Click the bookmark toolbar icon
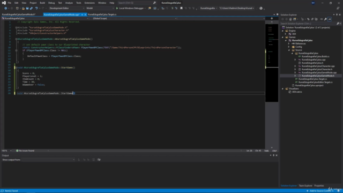This screenshot has height=193, width=343. pyautogui.click(x=181, y=9)
